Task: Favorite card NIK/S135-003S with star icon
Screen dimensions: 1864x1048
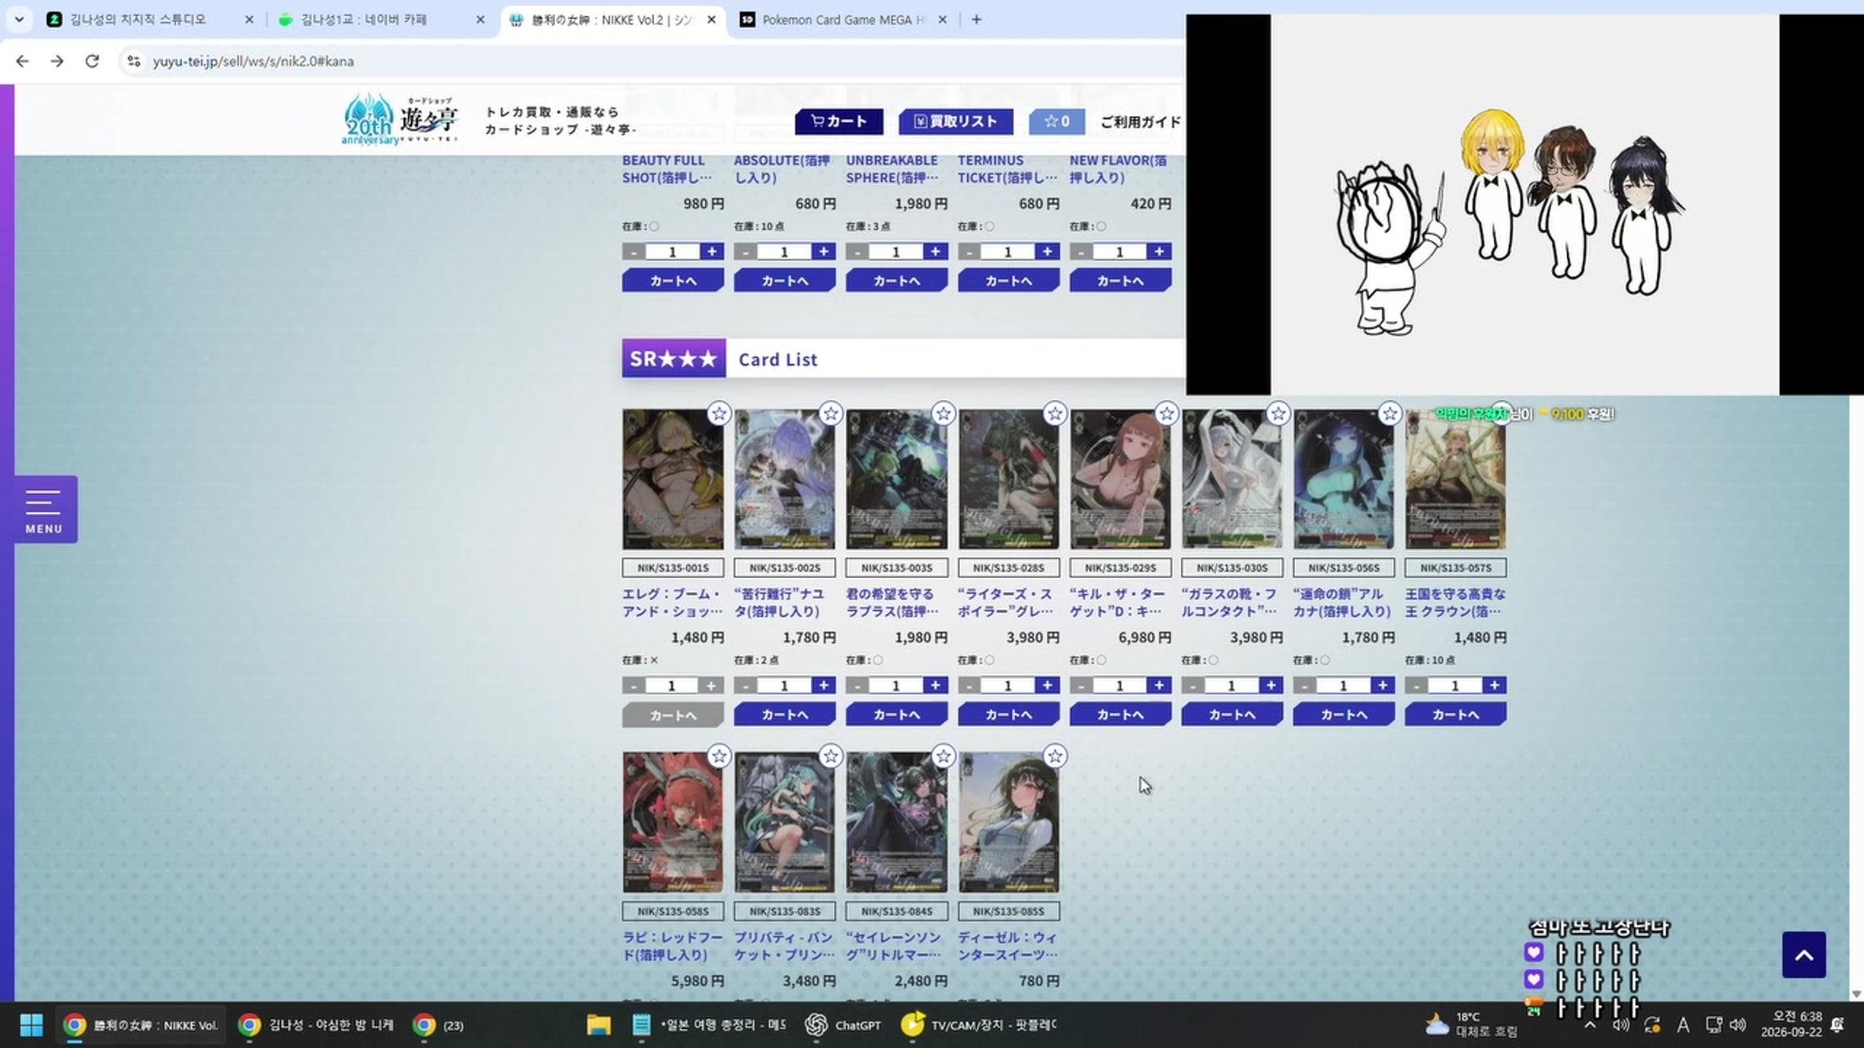Action: [x=943, y=413]
